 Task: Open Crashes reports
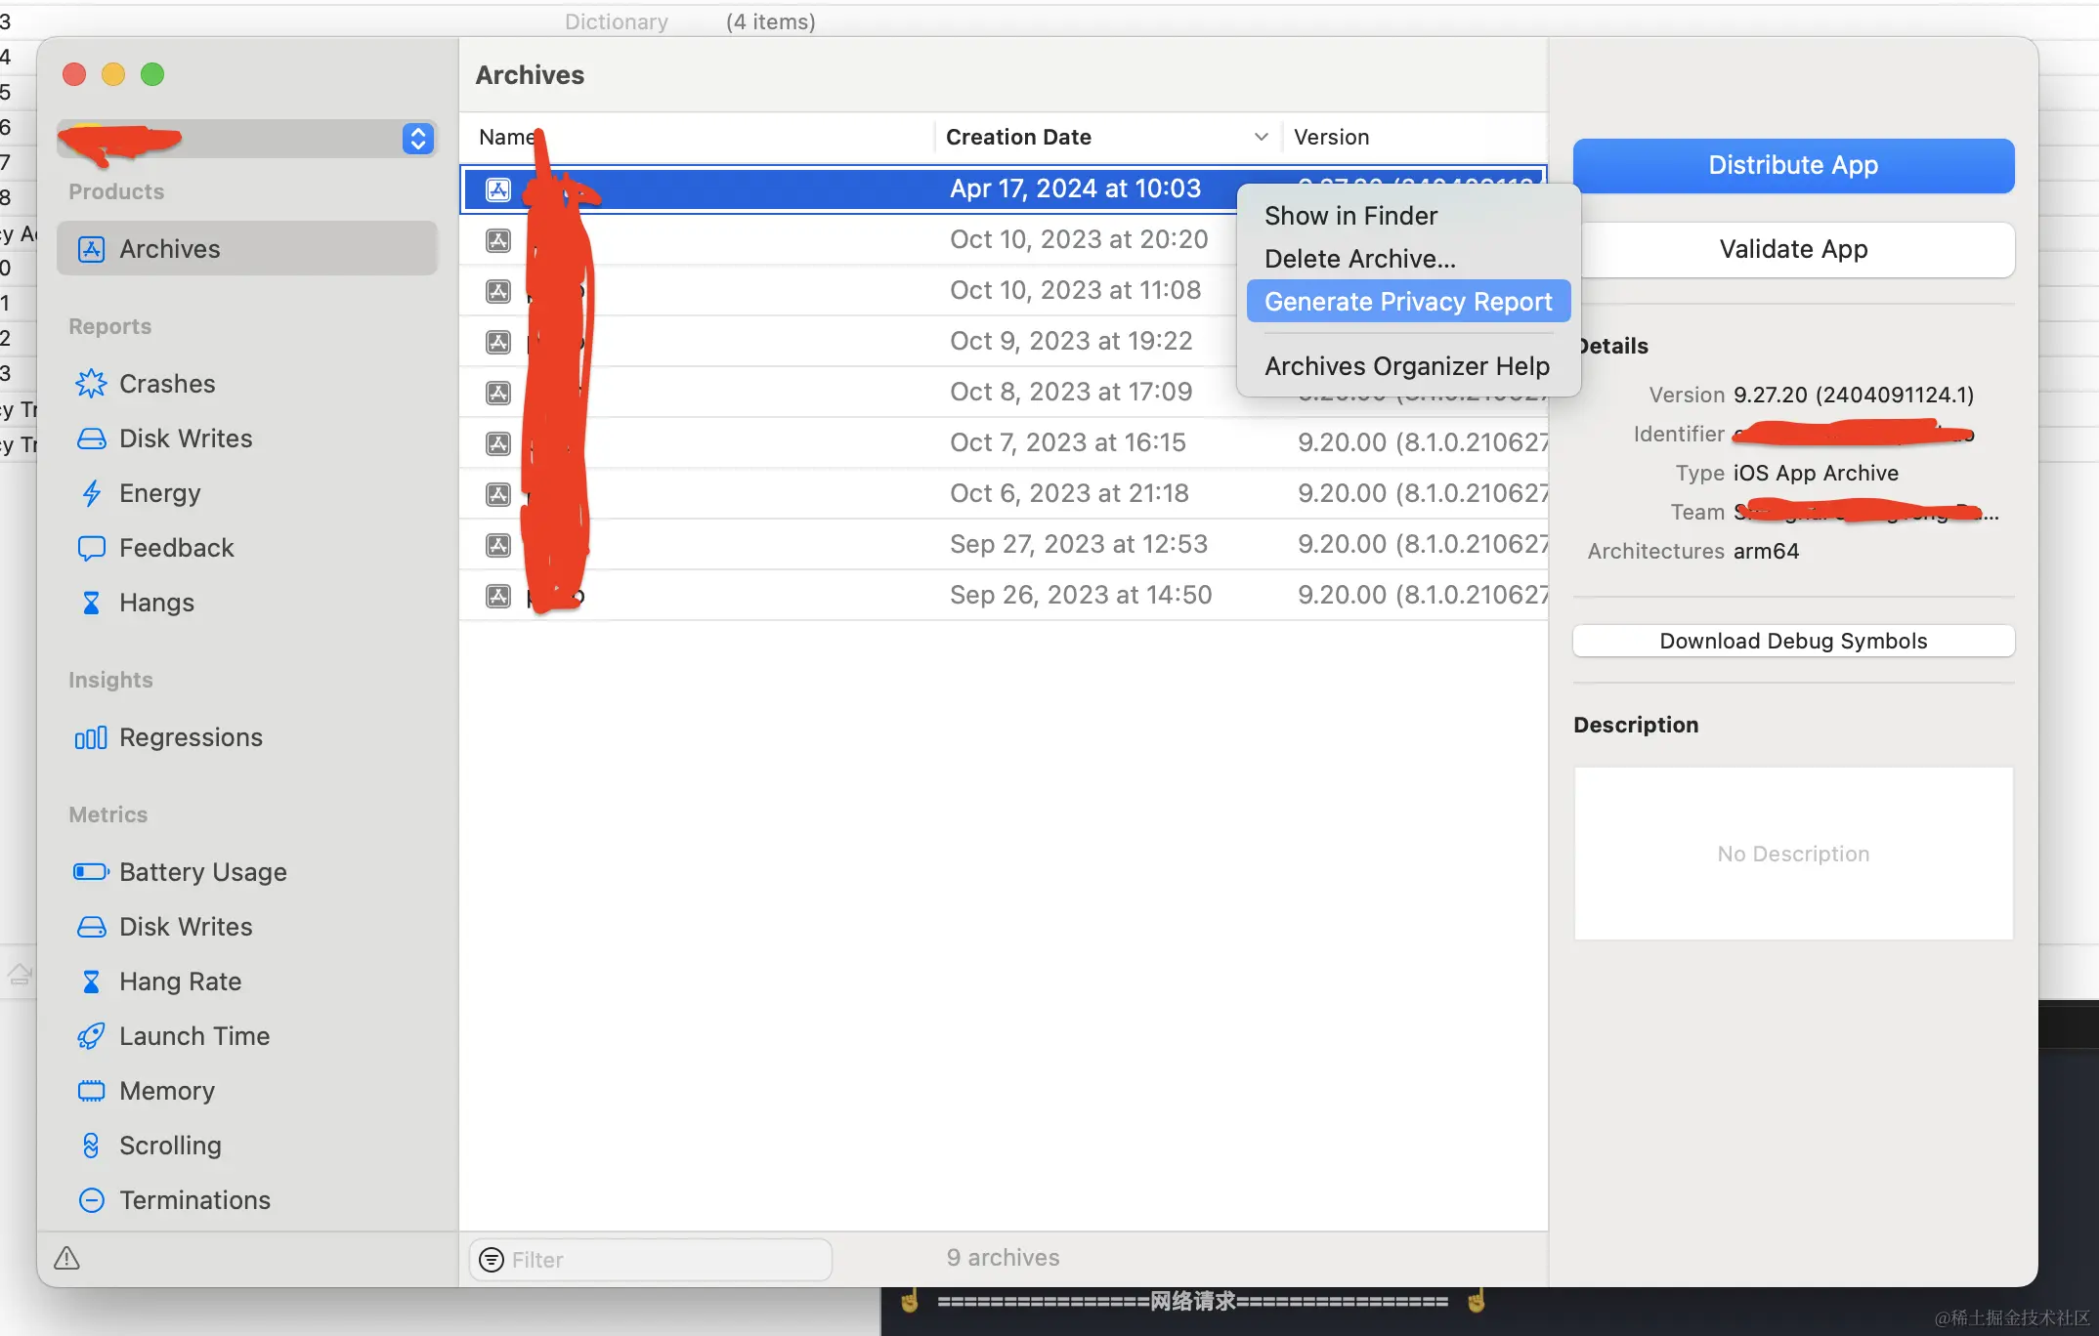coord(247,384)
